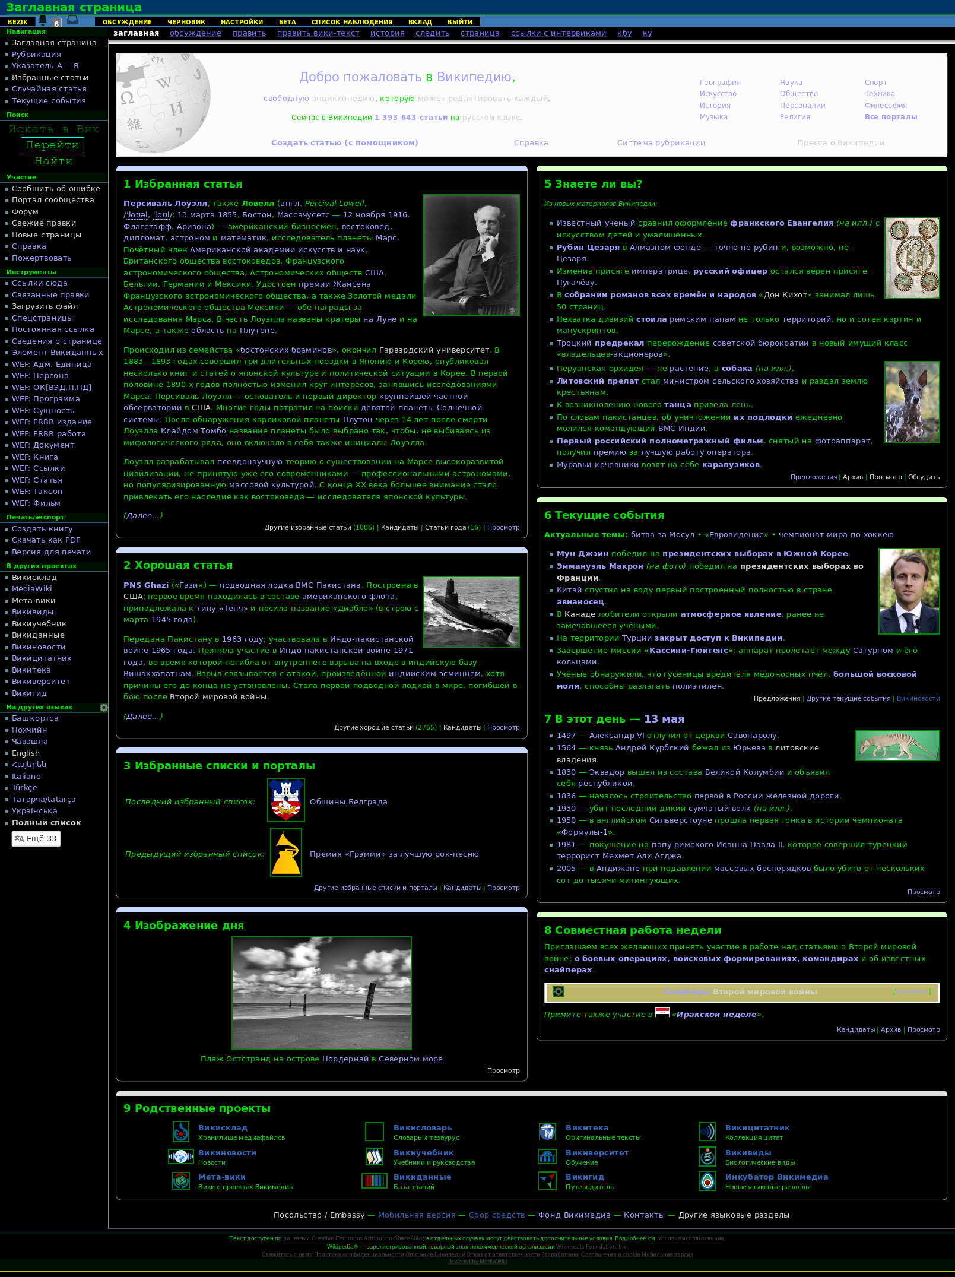Screen dimensions: 955x1277
Task: Open Другие текущие события link
Action: coord(849,698)
